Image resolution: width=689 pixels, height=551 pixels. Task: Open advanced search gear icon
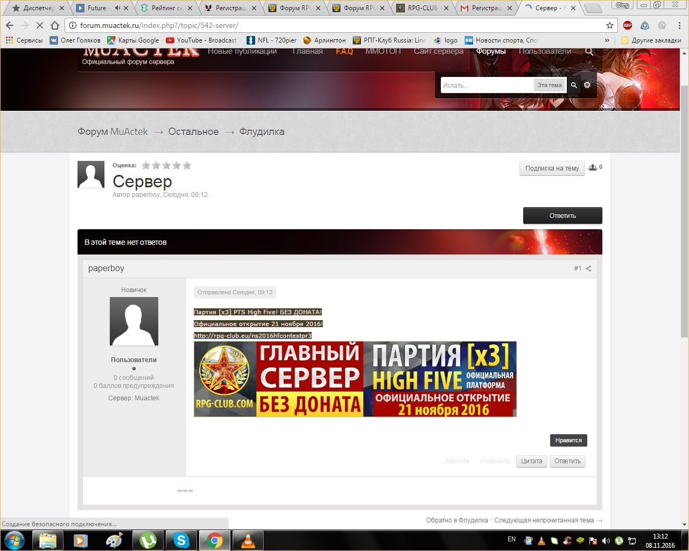click(x=587, y=85)
